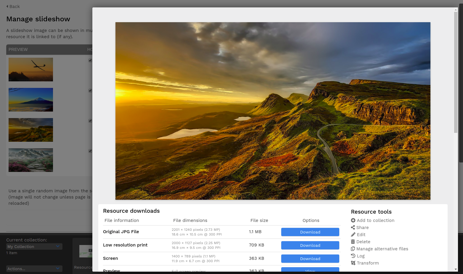Select the mountain stone path thumbnail

(31, 160)
